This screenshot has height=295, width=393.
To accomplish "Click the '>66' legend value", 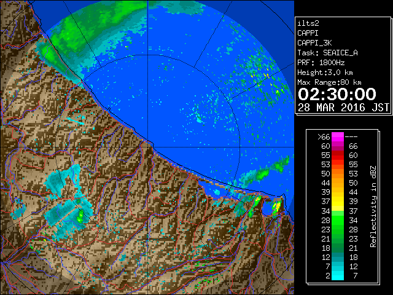I will [324, 137].
